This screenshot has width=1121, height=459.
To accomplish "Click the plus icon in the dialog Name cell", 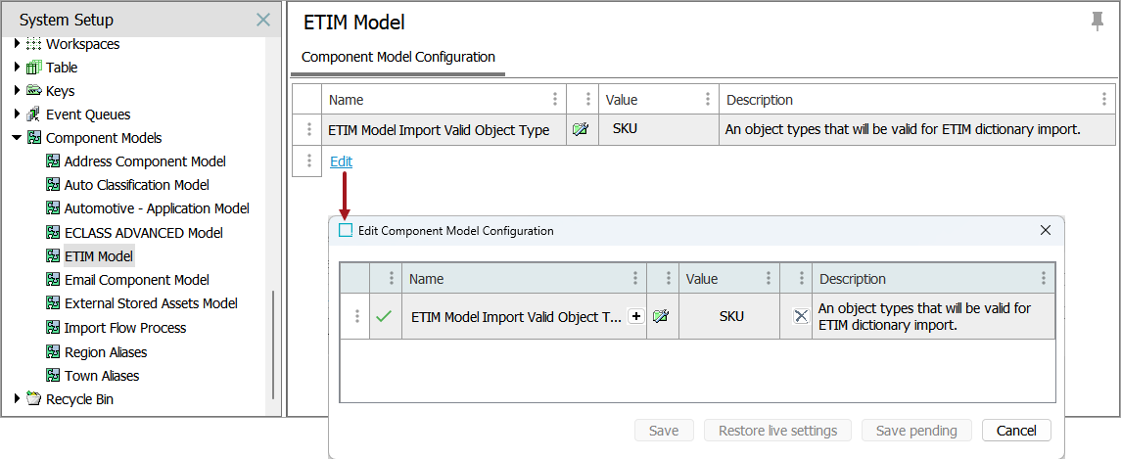I will (635, 317).
